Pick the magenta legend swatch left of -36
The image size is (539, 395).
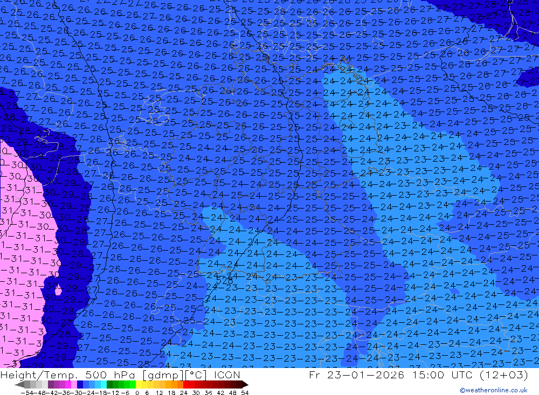(68, 385)
